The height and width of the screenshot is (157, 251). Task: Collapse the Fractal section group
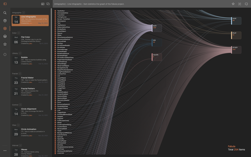[20, 73]
